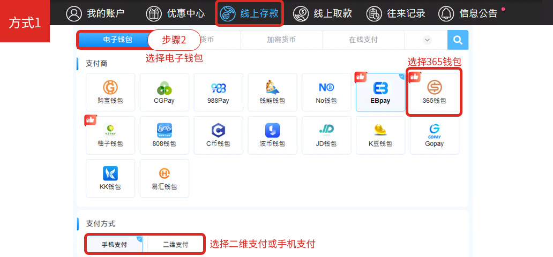Click the magnifier search button

click(458, 40)
